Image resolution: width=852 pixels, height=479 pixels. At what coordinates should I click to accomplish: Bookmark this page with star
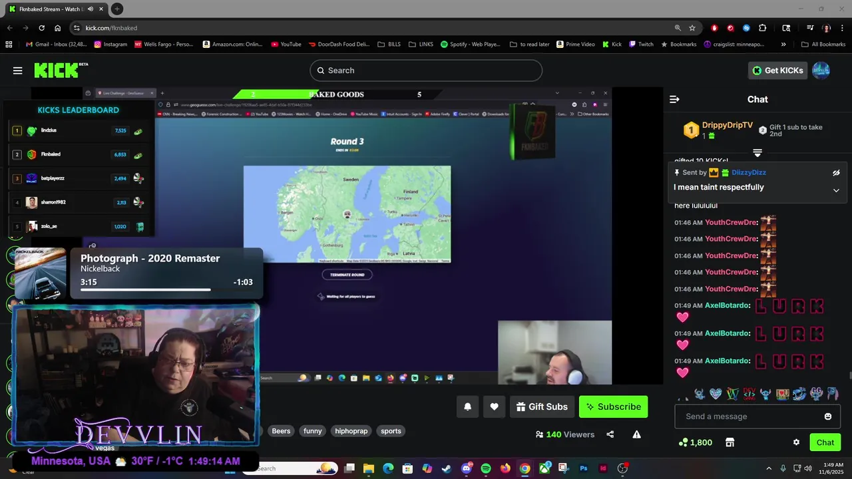pyautogui.click(x=692, y=28)
